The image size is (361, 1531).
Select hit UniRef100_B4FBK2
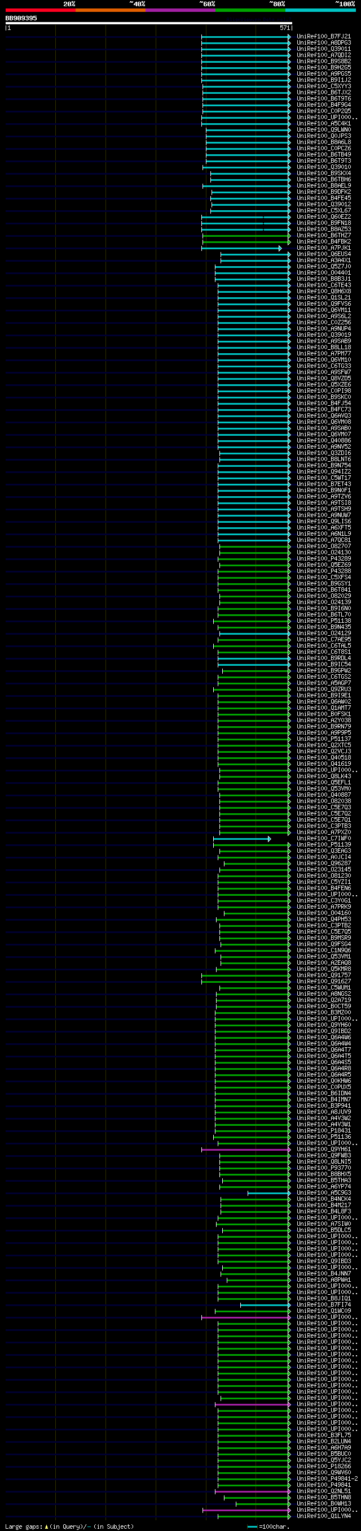click(x=324, y=242)
